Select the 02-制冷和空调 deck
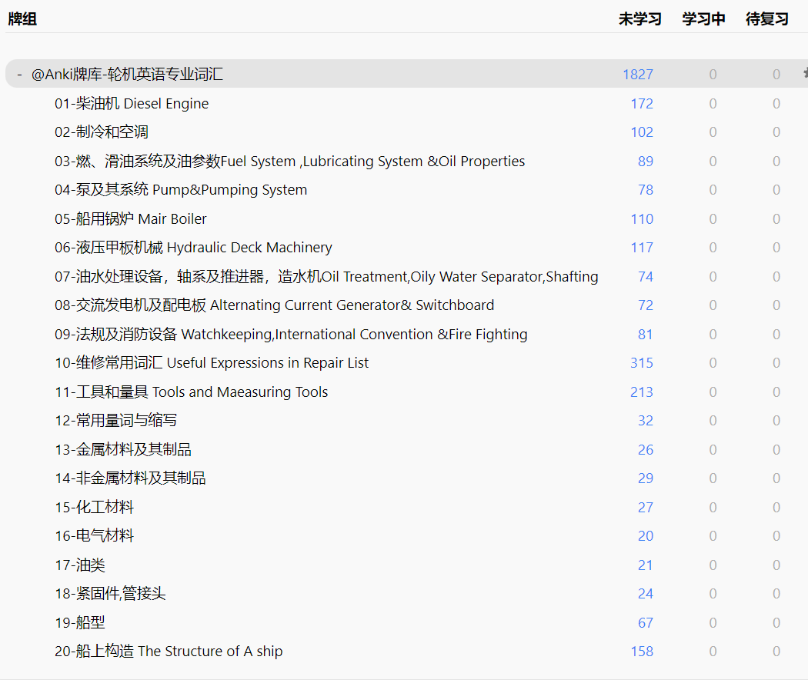The height and width of the screenshot is (680, 808). point(102,132)
